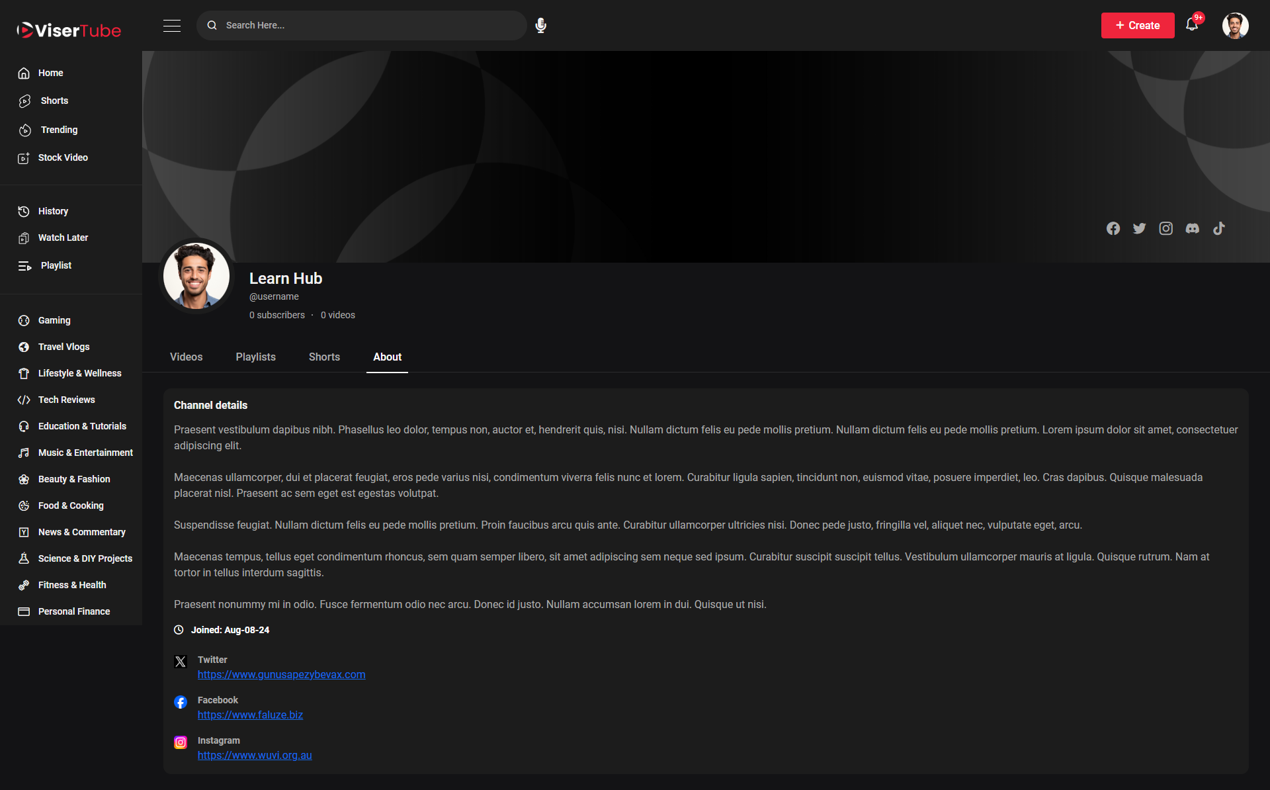This screenshot has height=790, width=1270.
Task: Click the Learn Hub channel profile picture
Action: click(196, 276)
